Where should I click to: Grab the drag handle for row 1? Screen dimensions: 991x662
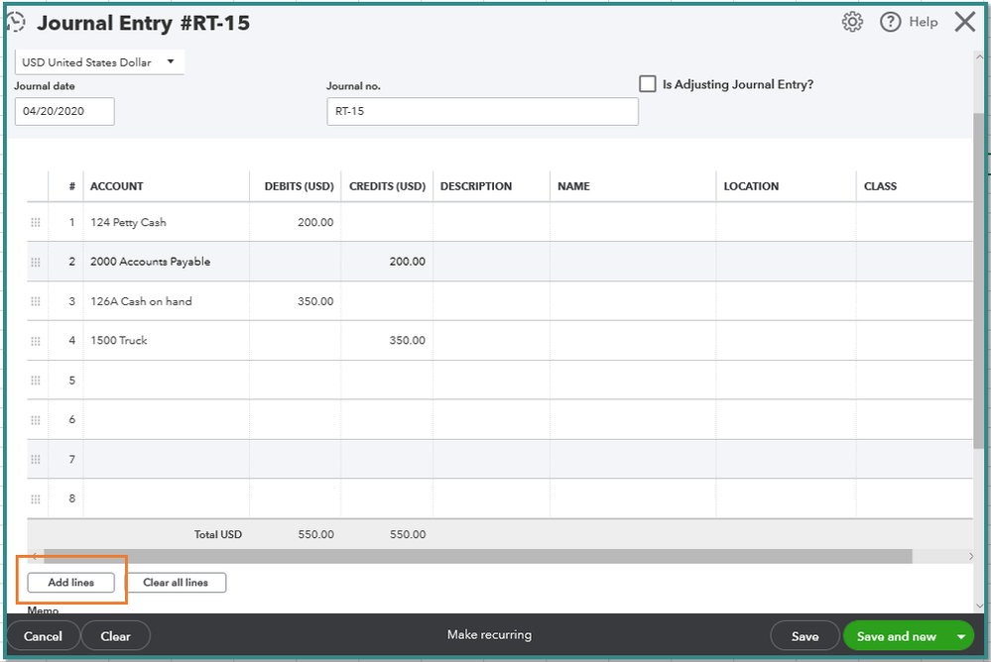(x=36, y=222)
